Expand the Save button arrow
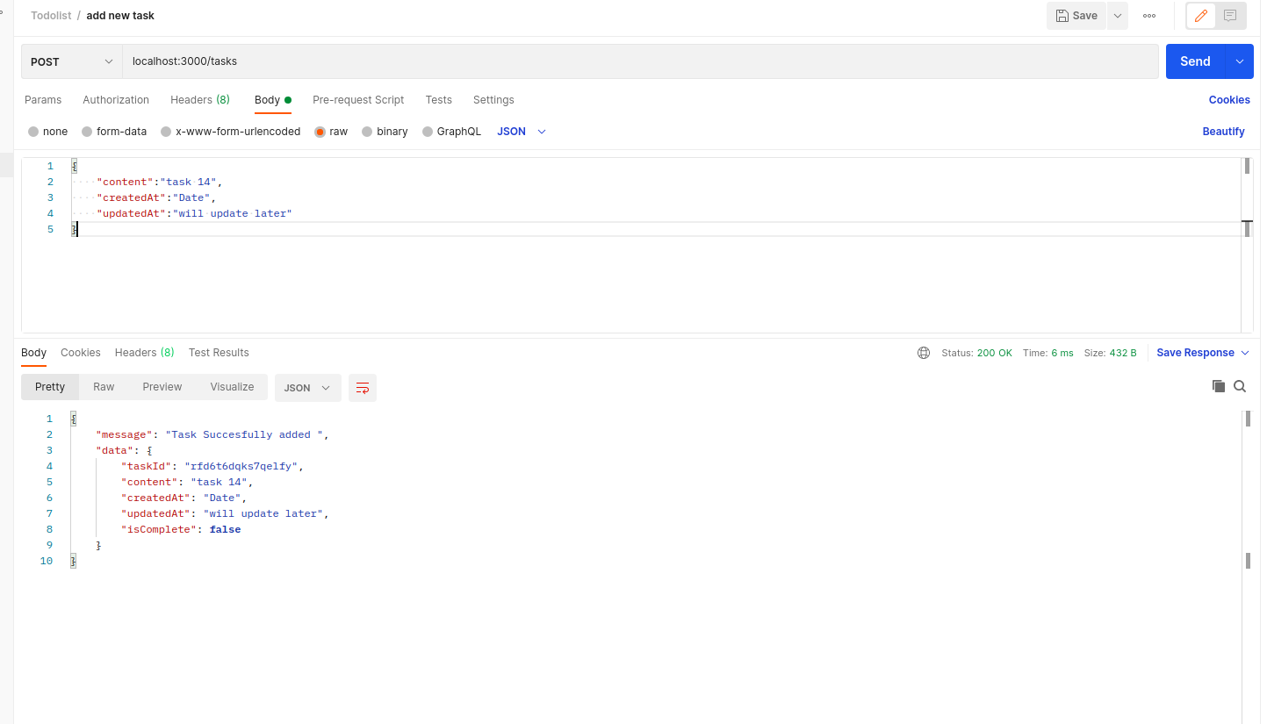Screen dimensions: 1267x724 pyautogui.click(x=1117, y=16)
